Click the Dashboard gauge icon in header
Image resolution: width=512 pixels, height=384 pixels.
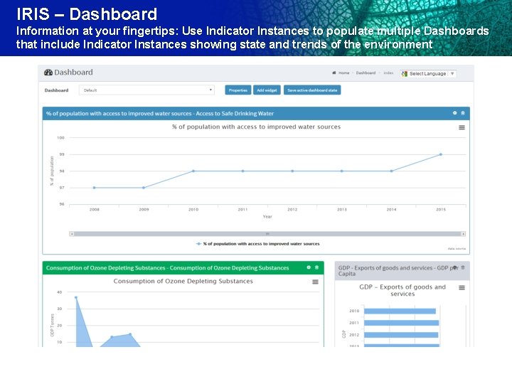click(x=48, y=73)
